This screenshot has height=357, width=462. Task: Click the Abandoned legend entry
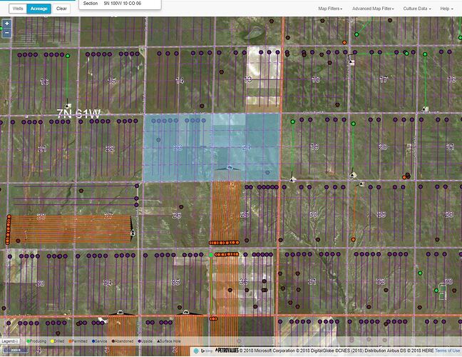point(123,341)
